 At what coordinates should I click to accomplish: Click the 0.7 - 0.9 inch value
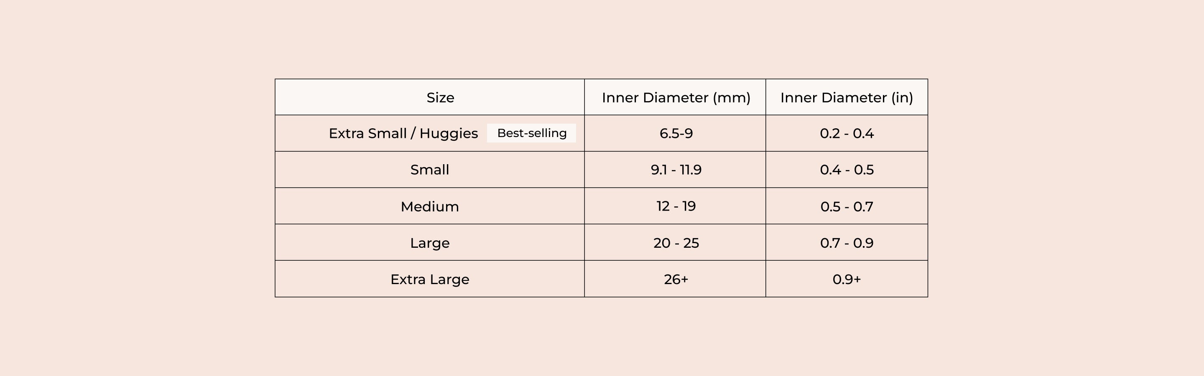tap(847, 243)
